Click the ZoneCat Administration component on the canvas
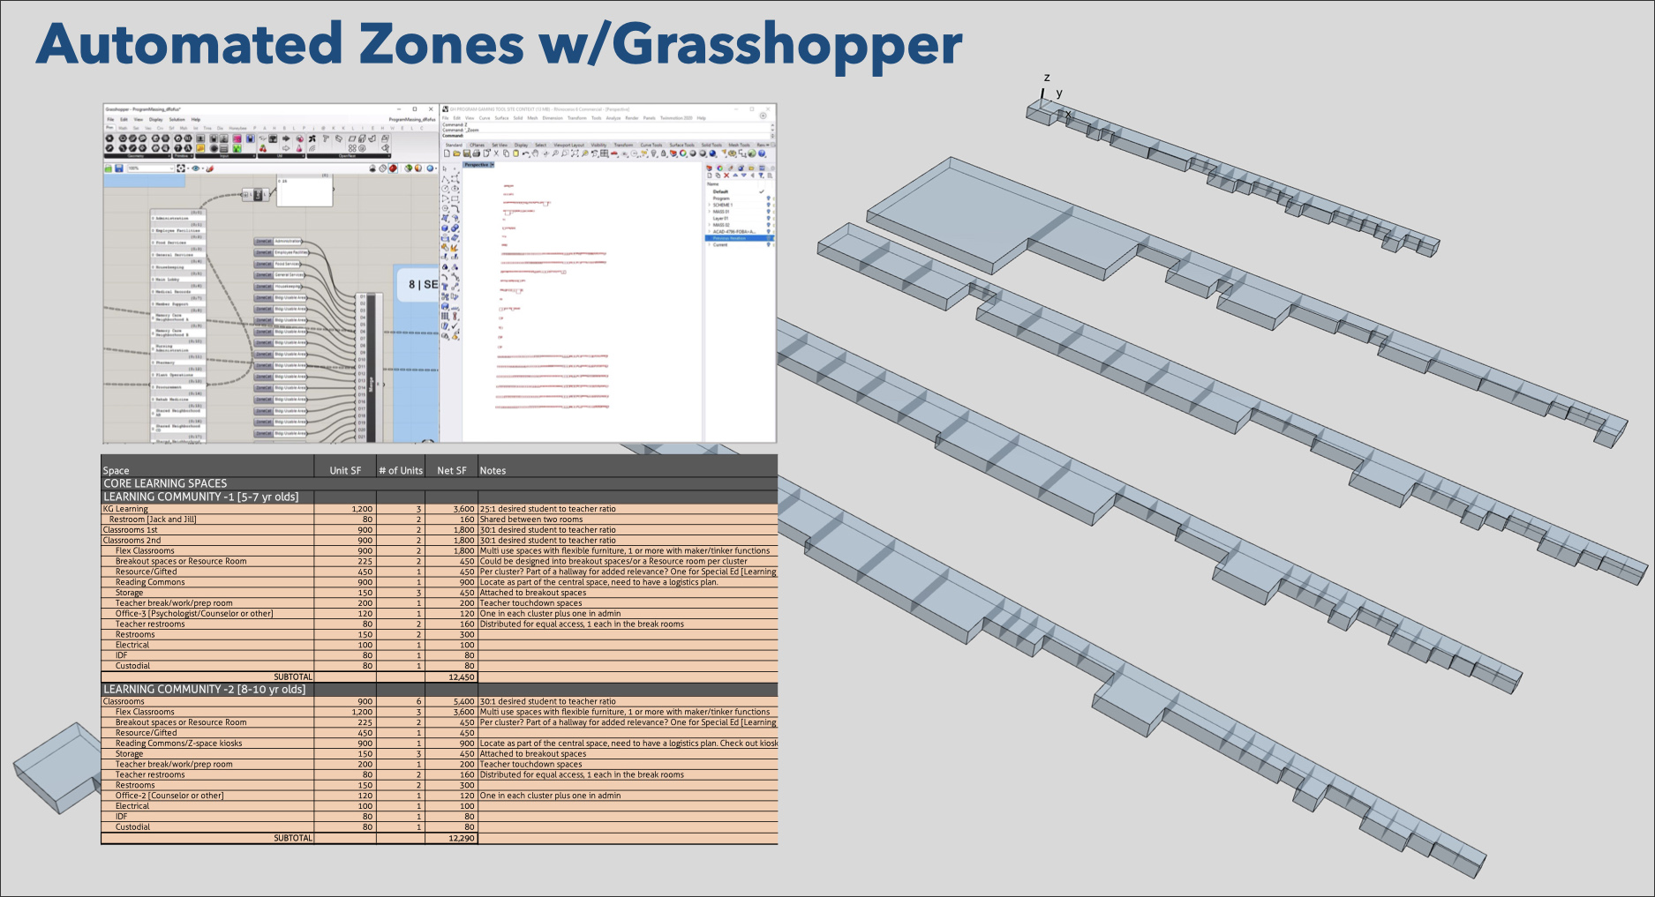Image resolution: width=1655 pixels, height=897 pixels. tap(278, 242)
